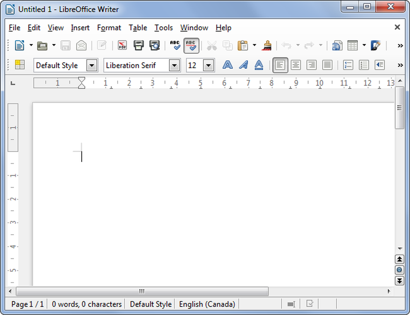This screenshot has width=410, height=315.
Task: Open the font size 12 dropdown
Action: [x=208, y=65]
